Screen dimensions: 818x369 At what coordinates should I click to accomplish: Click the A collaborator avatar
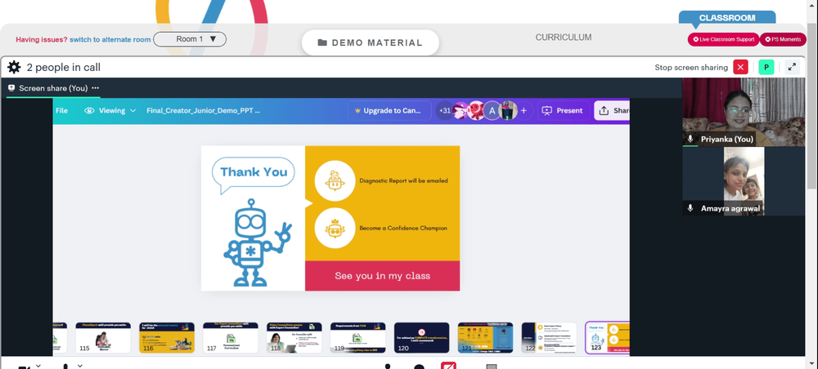tap(492, 110)
